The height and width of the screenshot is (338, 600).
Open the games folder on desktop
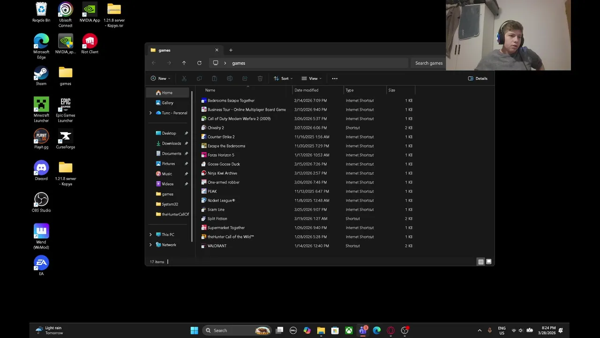coord(65,76)
